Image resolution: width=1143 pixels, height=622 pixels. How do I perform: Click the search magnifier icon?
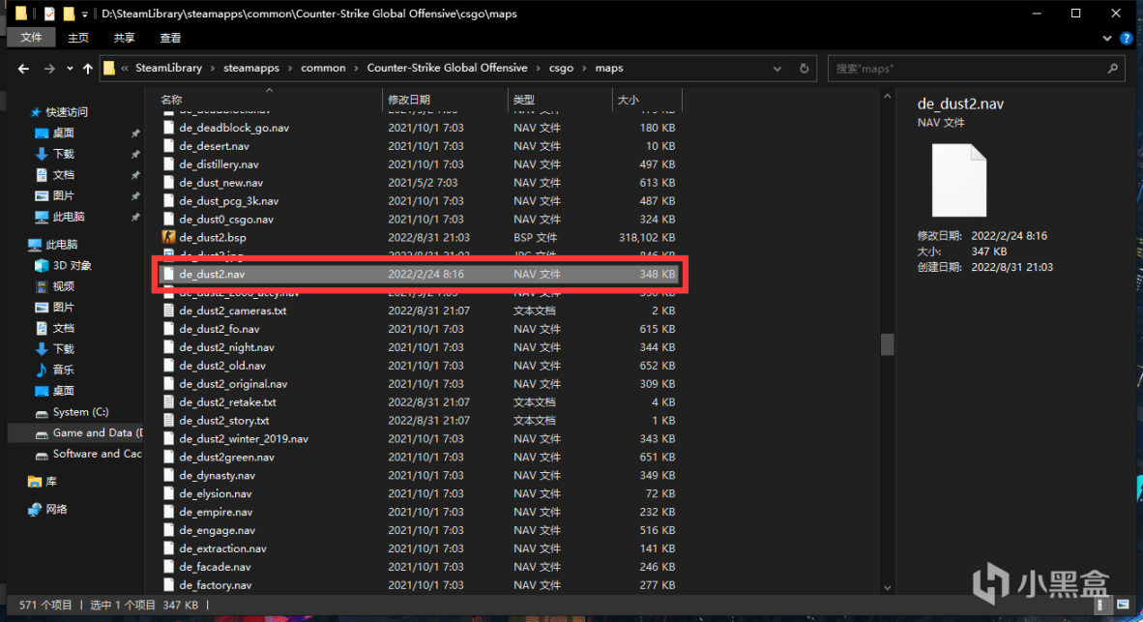pyautogui.click(x=1112, y=69)
